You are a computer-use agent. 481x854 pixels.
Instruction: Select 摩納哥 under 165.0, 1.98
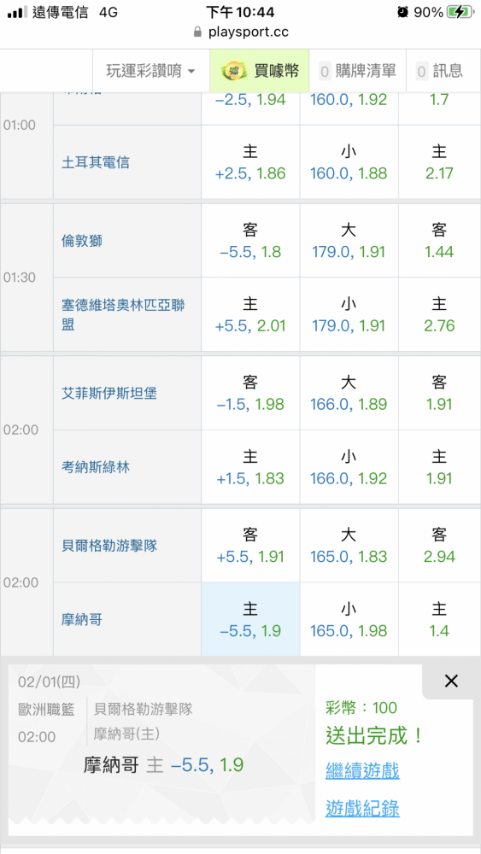(349, 620)
